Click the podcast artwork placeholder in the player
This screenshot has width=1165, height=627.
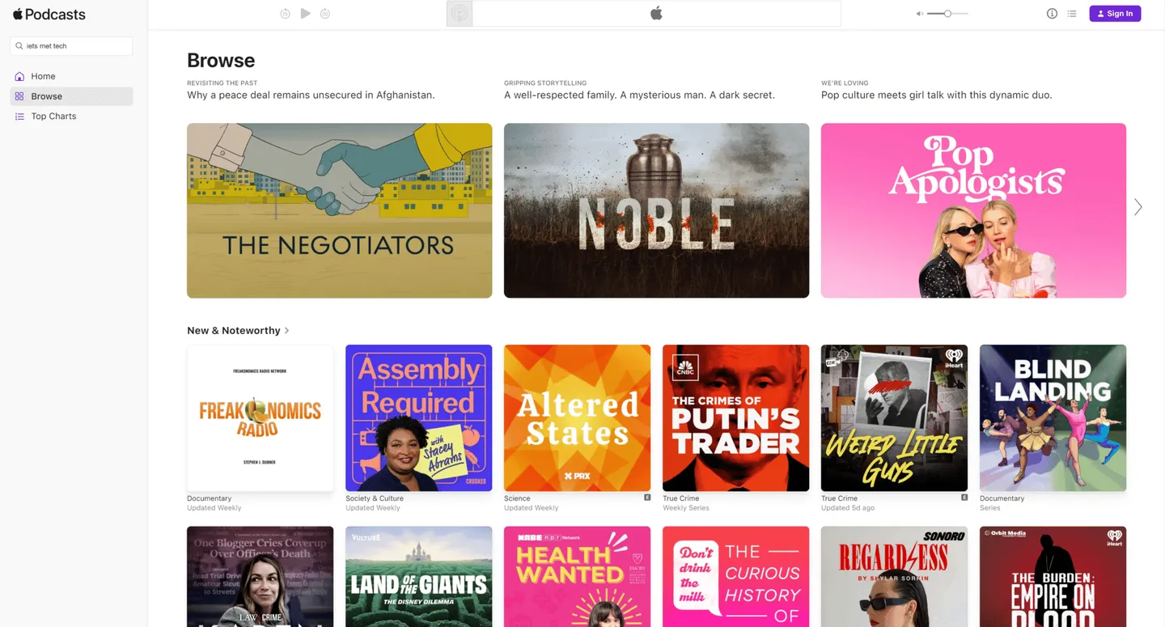click(x=460, y=14)
